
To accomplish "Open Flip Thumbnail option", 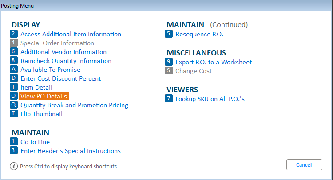I will point(41,114).
